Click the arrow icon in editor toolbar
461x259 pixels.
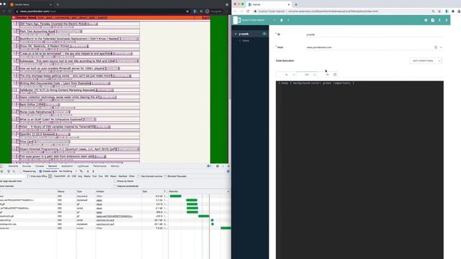click(x=327, y=75)
